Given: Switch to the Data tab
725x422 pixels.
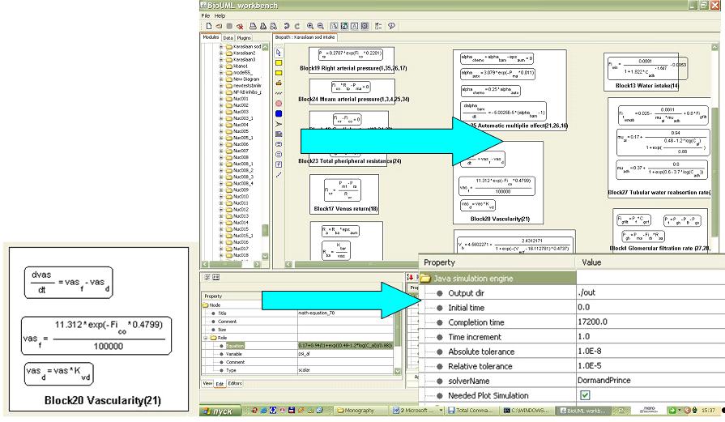Looking at the screenshot, I should (x=228, y=37).
